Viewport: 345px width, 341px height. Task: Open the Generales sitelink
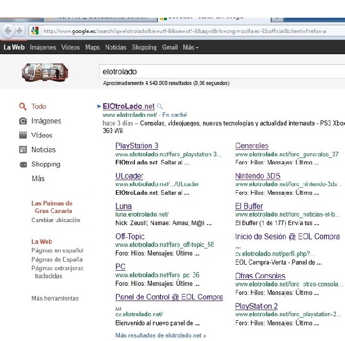tap(252, 146)
